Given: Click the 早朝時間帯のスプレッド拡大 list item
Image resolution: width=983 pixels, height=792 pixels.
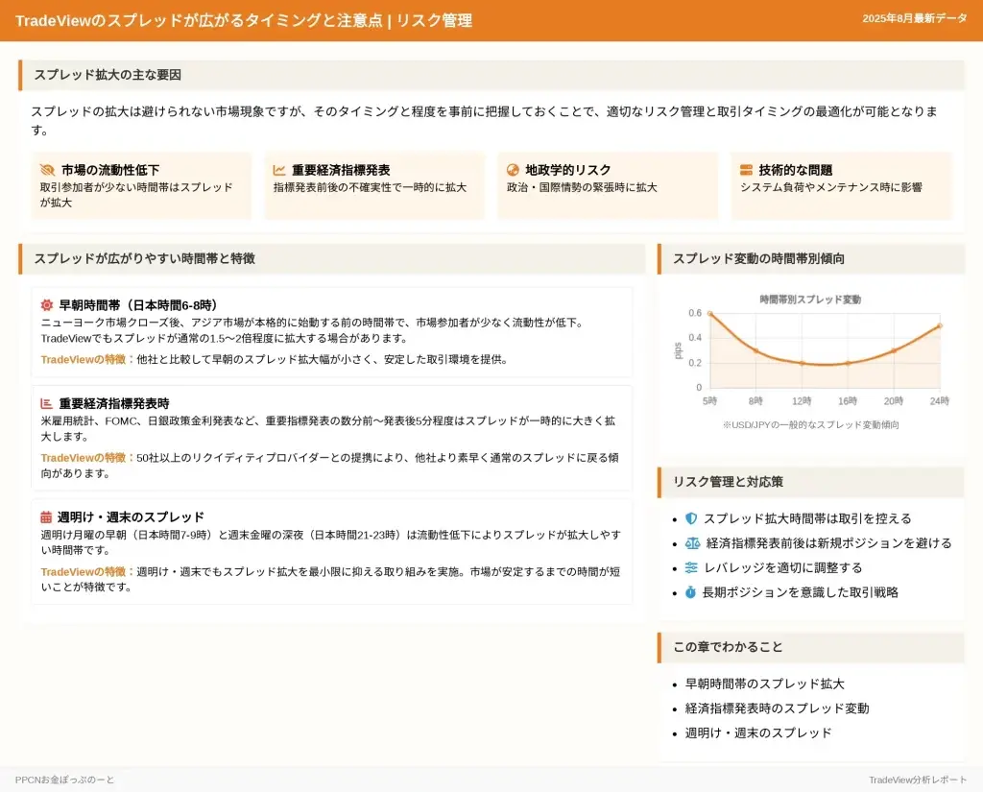Looking at the screenshot, I should pyautogui.click(x=764, y=684).
